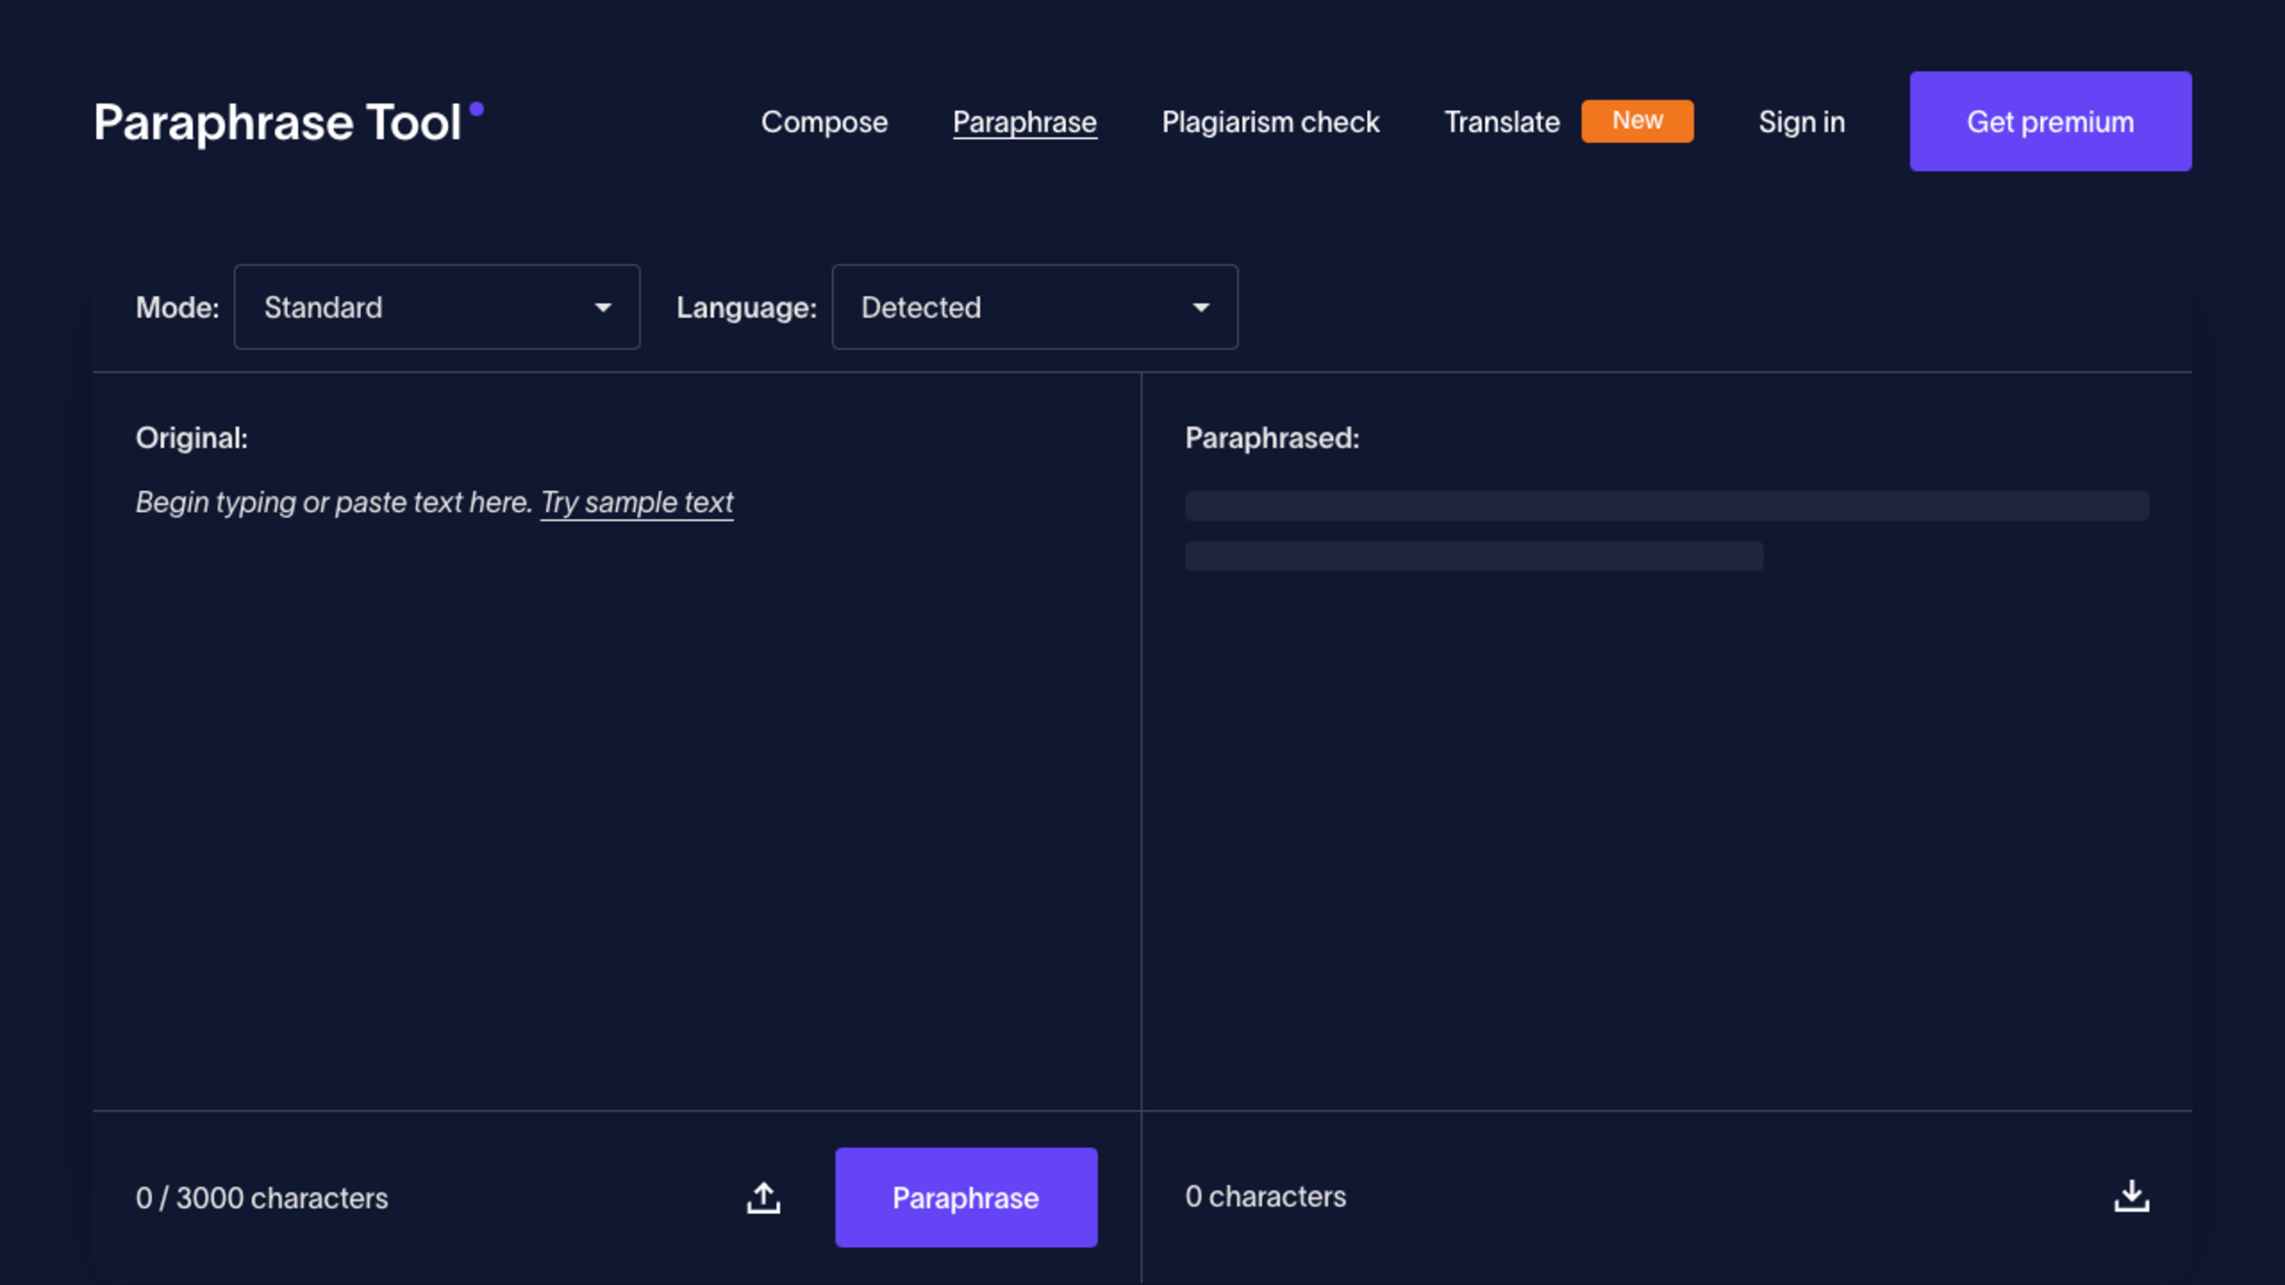Screen dimensions: 2285x1285
Task: Click the orange New badge
Action: click(1636, 121)
